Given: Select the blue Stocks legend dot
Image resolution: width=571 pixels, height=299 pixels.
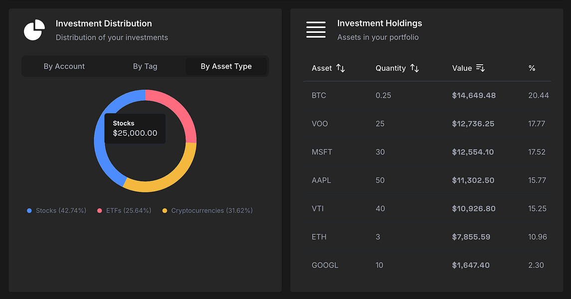Looking at the screenshot, I should click(x=29, y=210).
